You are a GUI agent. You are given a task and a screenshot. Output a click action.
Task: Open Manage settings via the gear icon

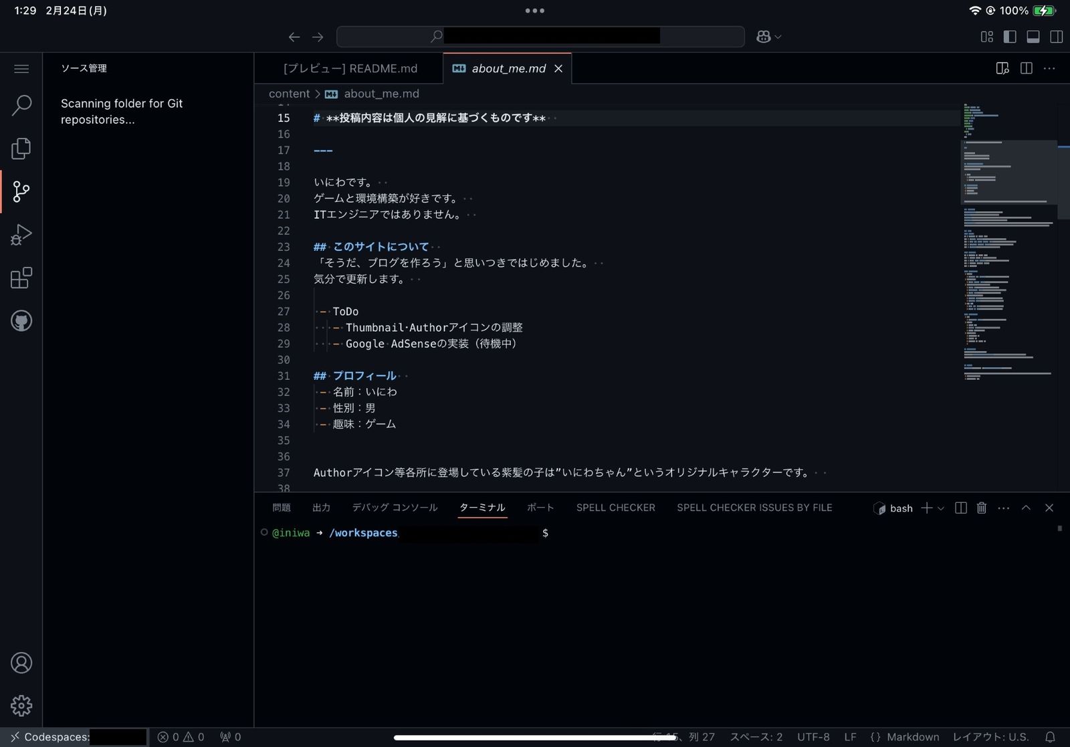click(x=21, y=706)
